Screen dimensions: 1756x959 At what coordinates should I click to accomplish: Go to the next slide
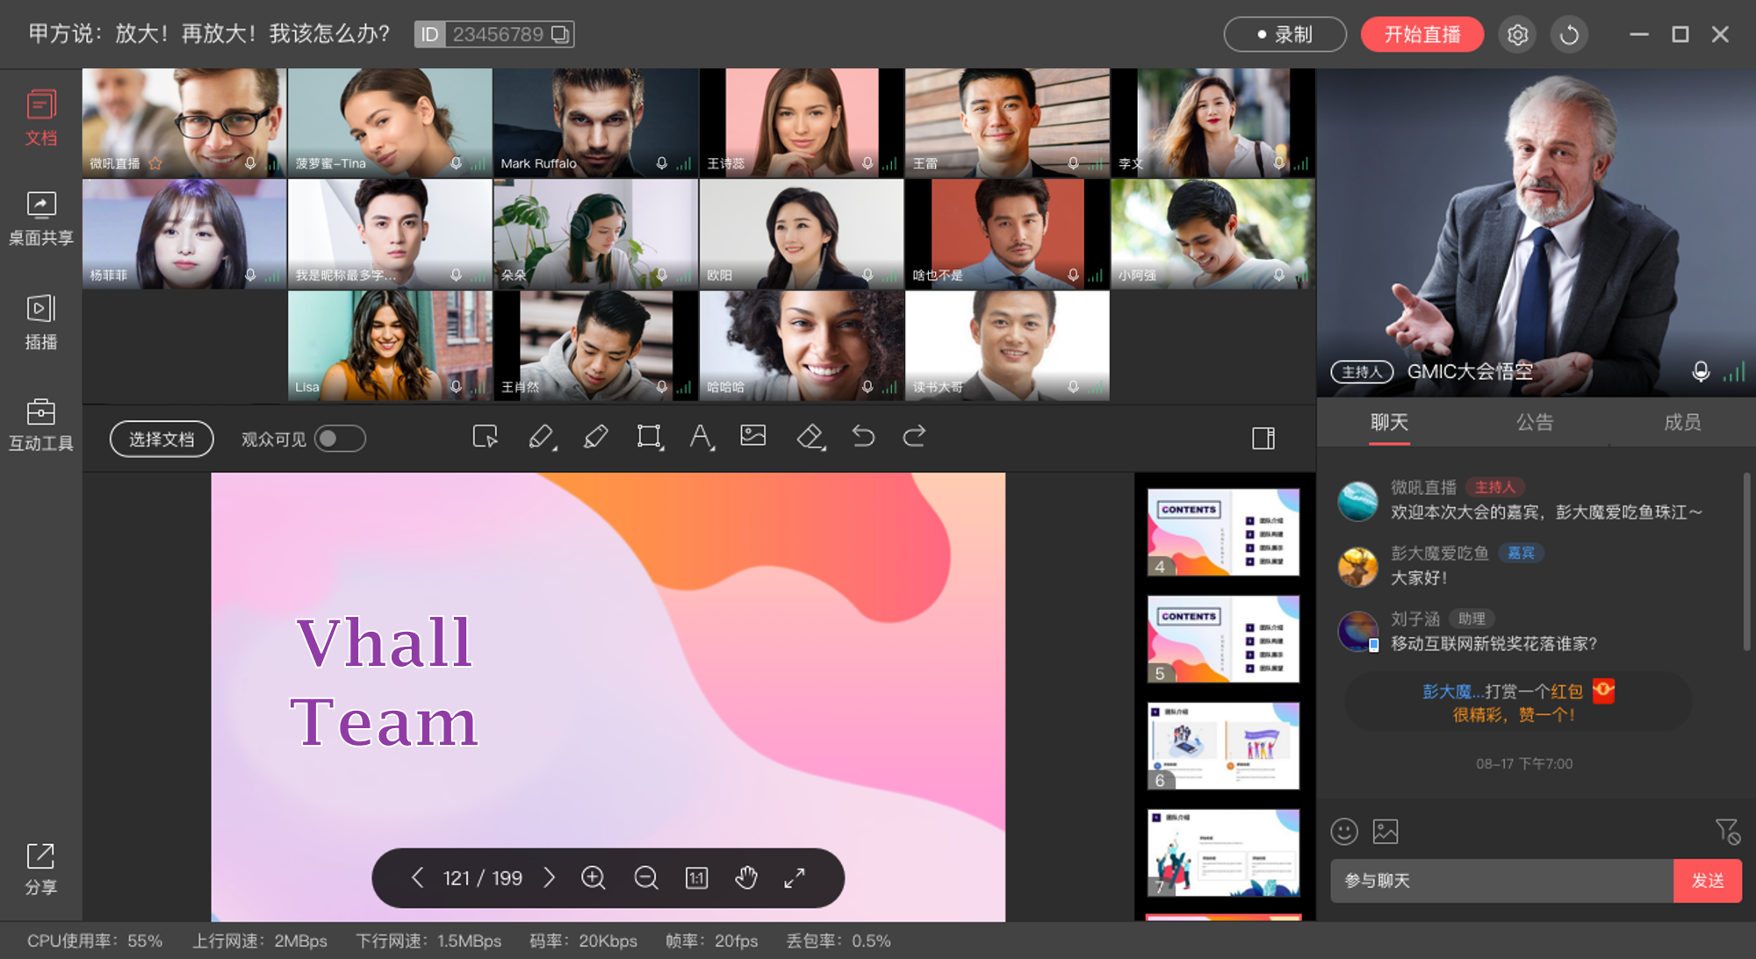click(550, 877)
